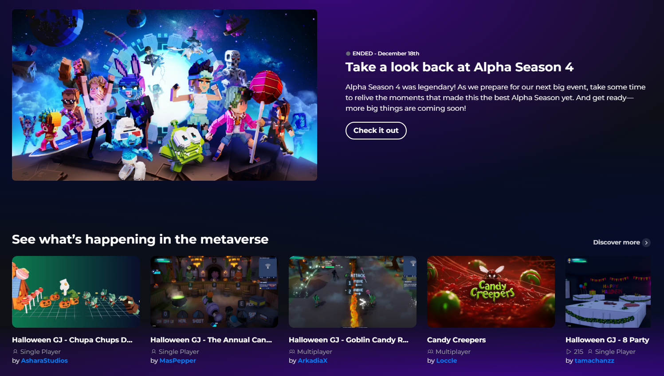Open tamachanzz creator profile

tap(594, 360)
